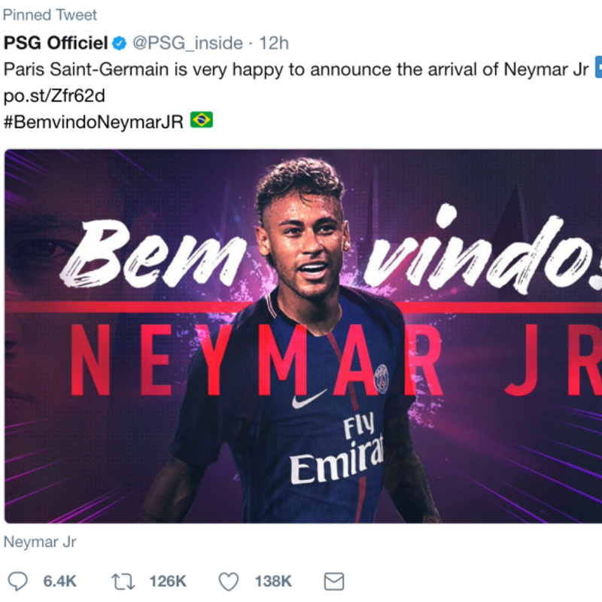Click the Neymar Jr caption below the image

[40, 542]
